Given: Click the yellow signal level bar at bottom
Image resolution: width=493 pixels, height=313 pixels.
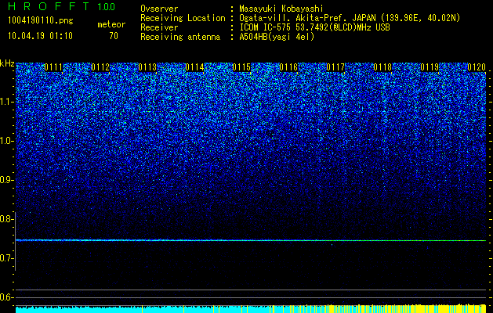Looking at the screenshot, I should [408, 309].
